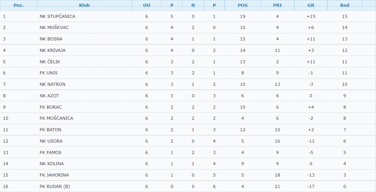Select FK BORAC club name
This screenshot has width=376, height=192.
51,107
